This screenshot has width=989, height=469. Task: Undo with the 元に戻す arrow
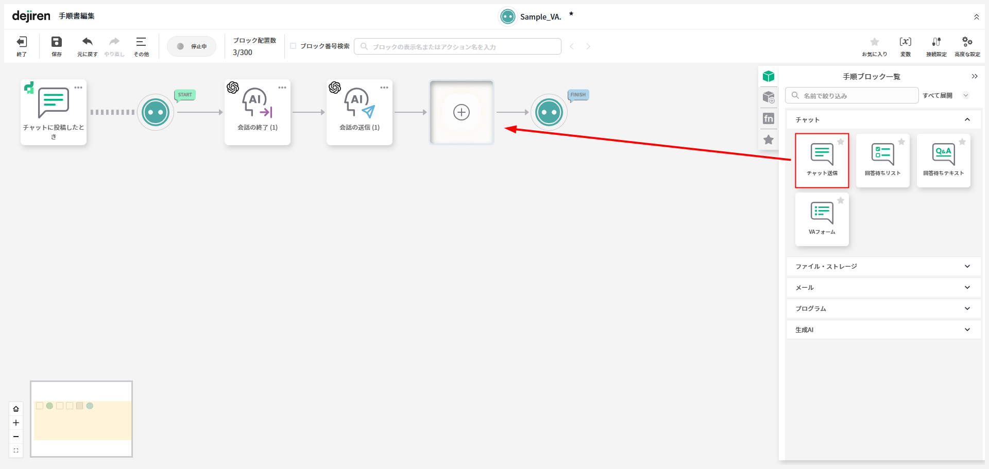click(87, 42)
